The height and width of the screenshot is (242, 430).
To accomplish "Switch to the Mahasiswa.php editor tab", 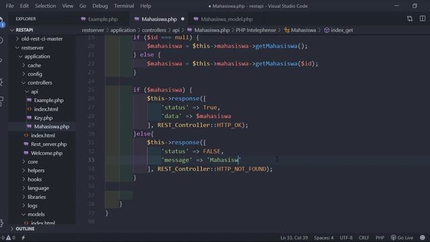I will point(159,19).
